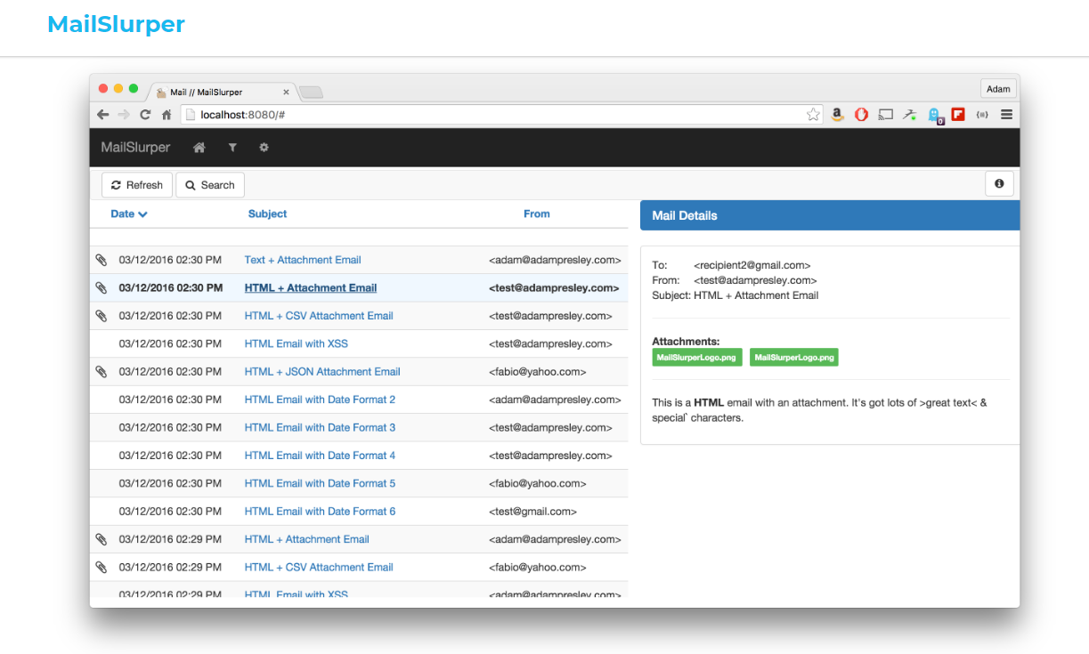Go back with browser back arrow

[103, 115]
